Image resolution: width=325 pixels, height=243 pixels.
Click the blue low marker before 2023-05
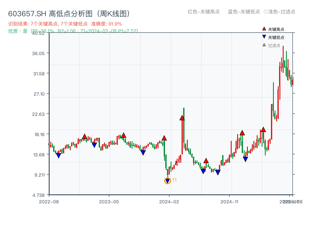click(x=94, y=144)
